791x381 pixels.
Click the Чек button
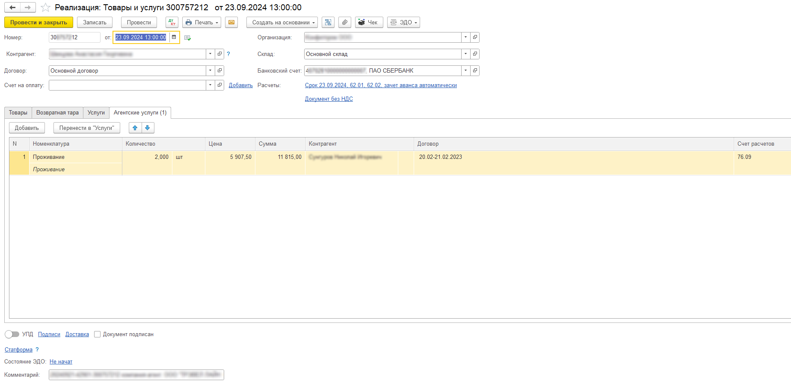pos(369,22)
